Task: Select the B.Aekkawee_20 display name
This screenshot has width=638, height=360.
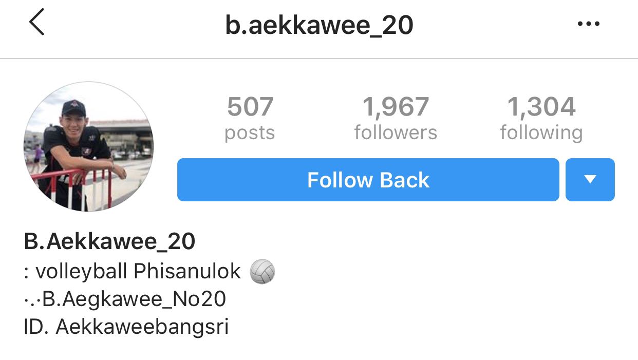Action: pos(109,241)
